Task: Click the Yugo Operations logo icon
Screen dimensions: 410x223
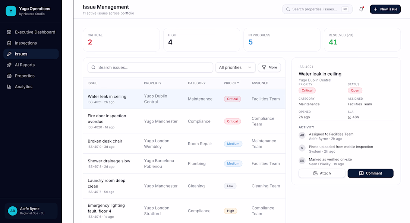Action: coord(11,11)
